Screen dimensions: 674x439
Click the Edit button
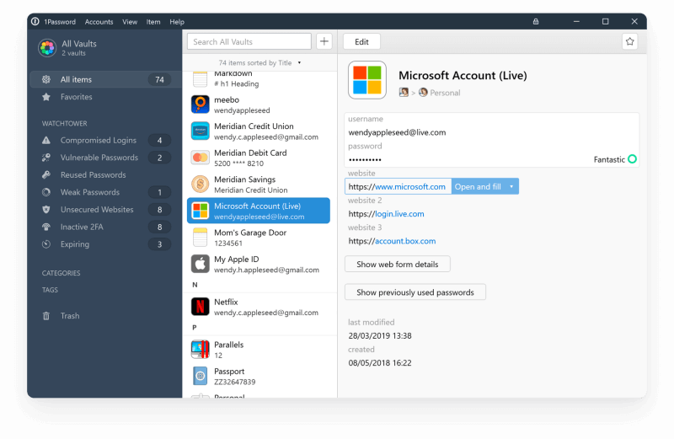pyautogui.click(x=361, y=41)
